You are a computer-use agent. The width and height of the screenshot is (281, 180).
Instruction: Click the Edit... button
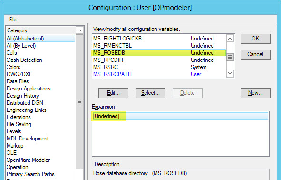(x=113, y=93)
